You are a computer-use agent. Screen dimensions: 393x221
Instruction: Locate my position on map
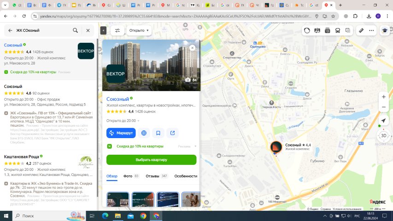pyautogui.click(x=383, y=121)
